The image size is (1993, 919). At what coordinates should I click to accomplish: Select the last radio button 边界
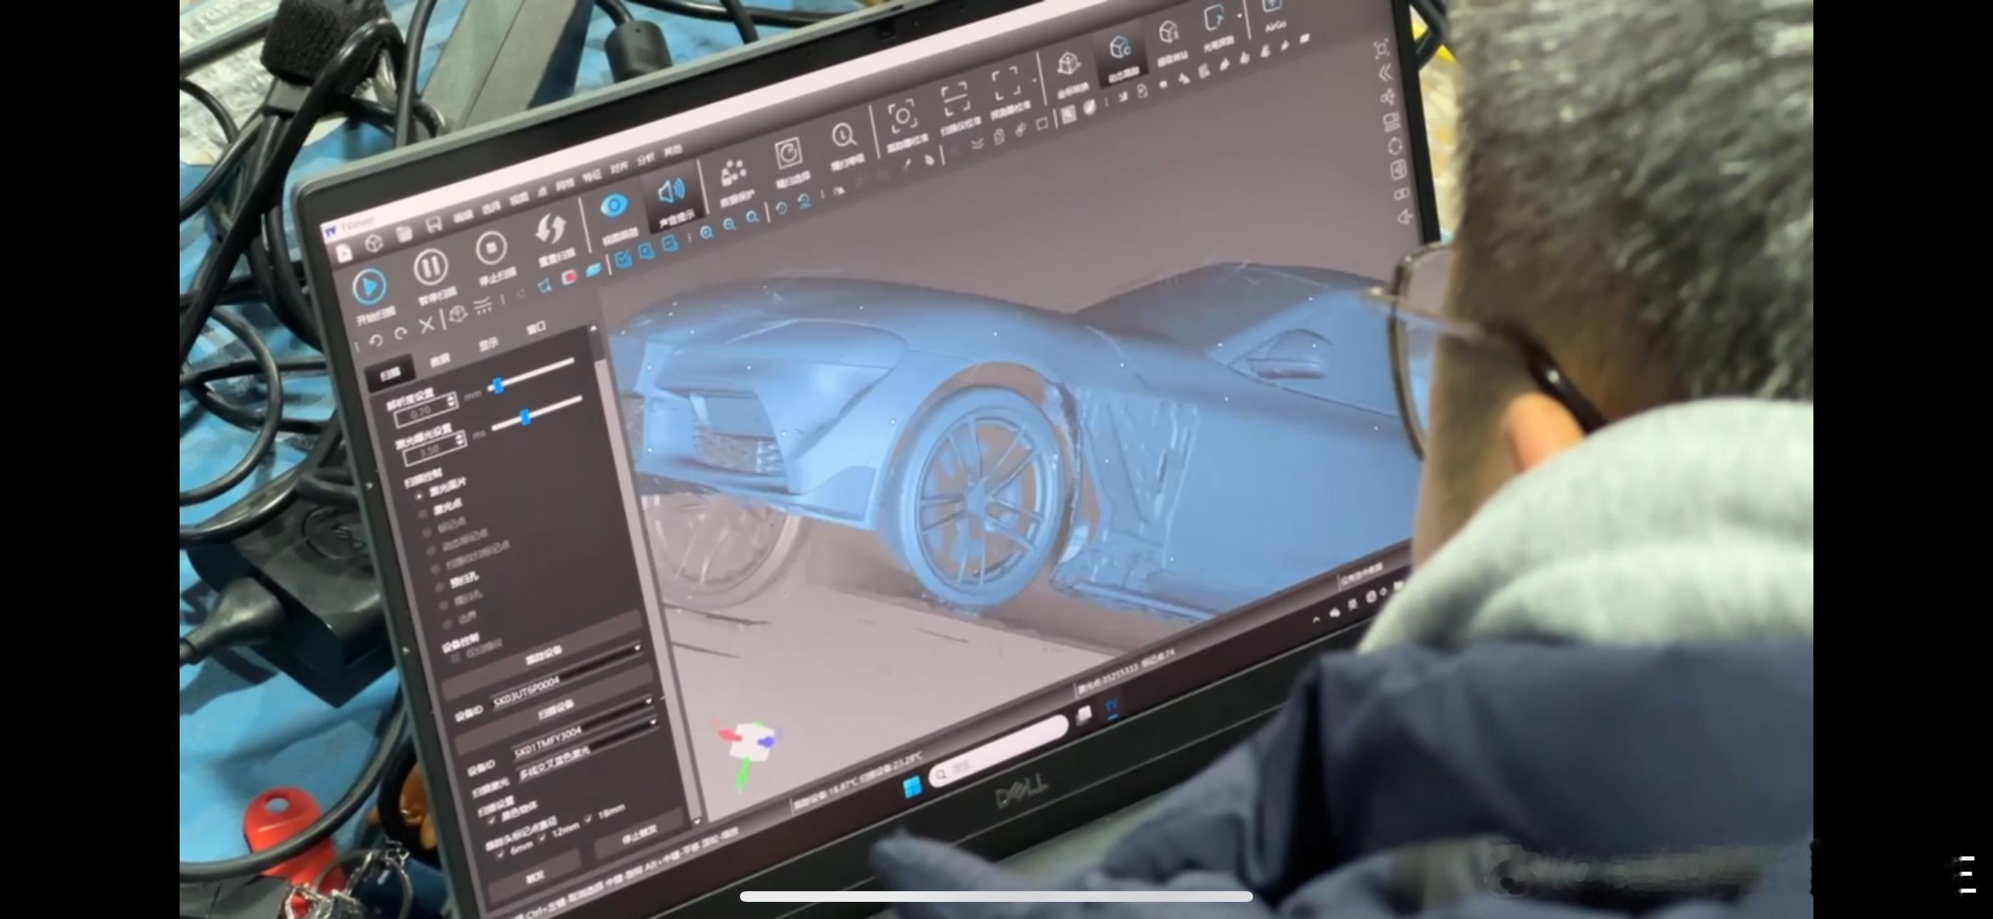[446, 623]
